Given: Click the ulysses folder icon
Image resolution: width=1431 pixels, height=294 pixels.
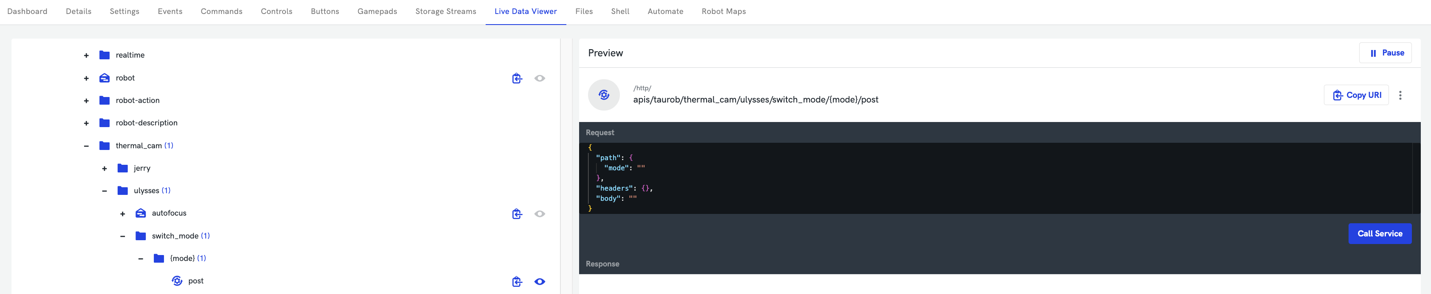Looking at the screenshot, I should (x=123, y=191).
